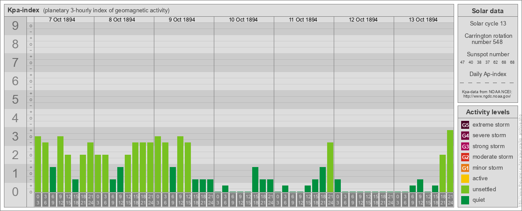The height and width of the screenshot is (211, 522).
Task: Click the '7 Oct 1894' date header
Action: tap(62, 20)
